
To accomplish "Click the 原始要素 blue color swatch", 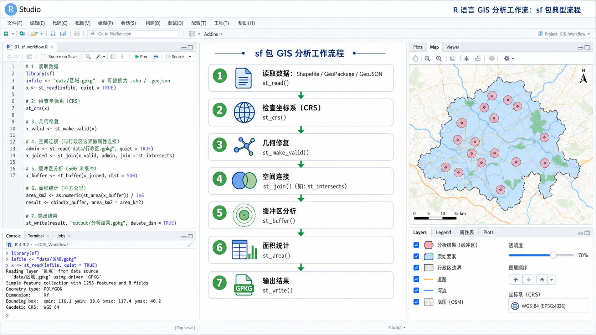I will (x=428, y=256).
